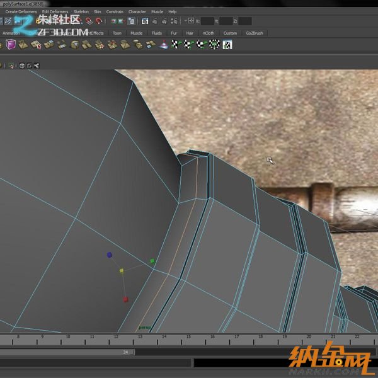The image size is (378, 378).
Task: Click the yellow manipulator center handle
Action: pyautogui.click(x=122, y=271)
